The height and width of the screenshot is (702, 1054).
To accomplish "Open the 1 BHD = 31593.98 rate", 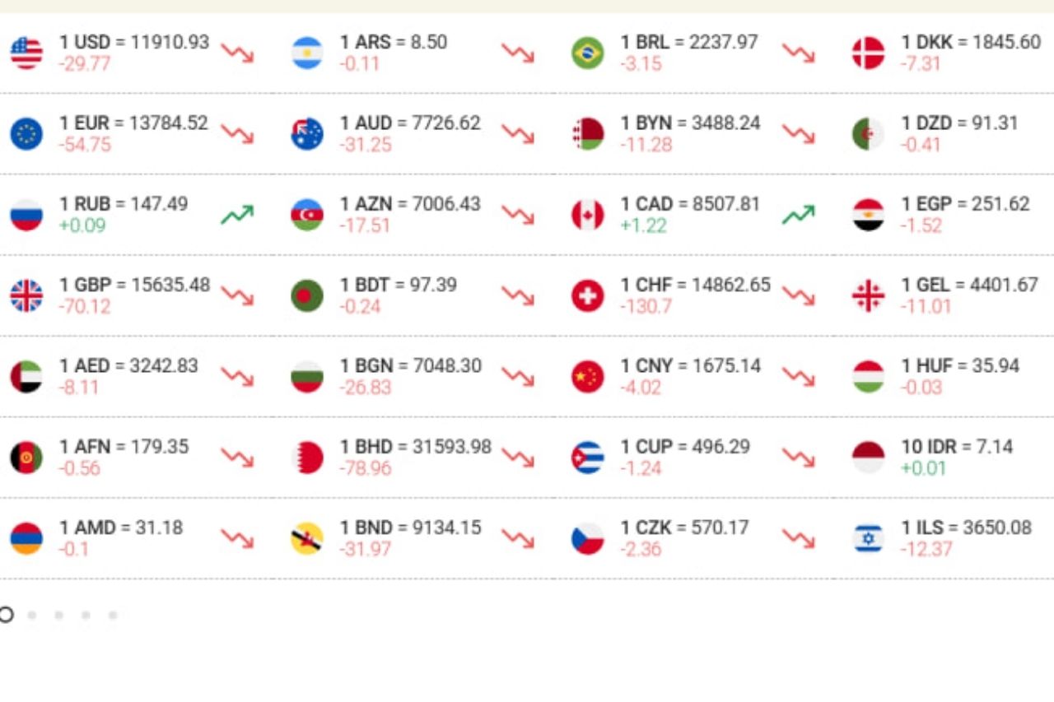I will 415,447.
